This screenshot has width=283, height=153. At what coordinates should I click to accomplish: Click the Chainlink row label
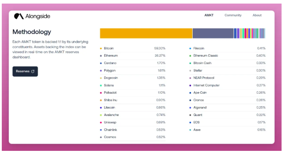pyautogui.click(x=110, y=130)
